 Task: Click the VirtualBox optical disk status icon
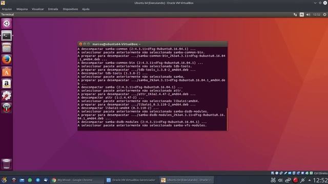277,173
